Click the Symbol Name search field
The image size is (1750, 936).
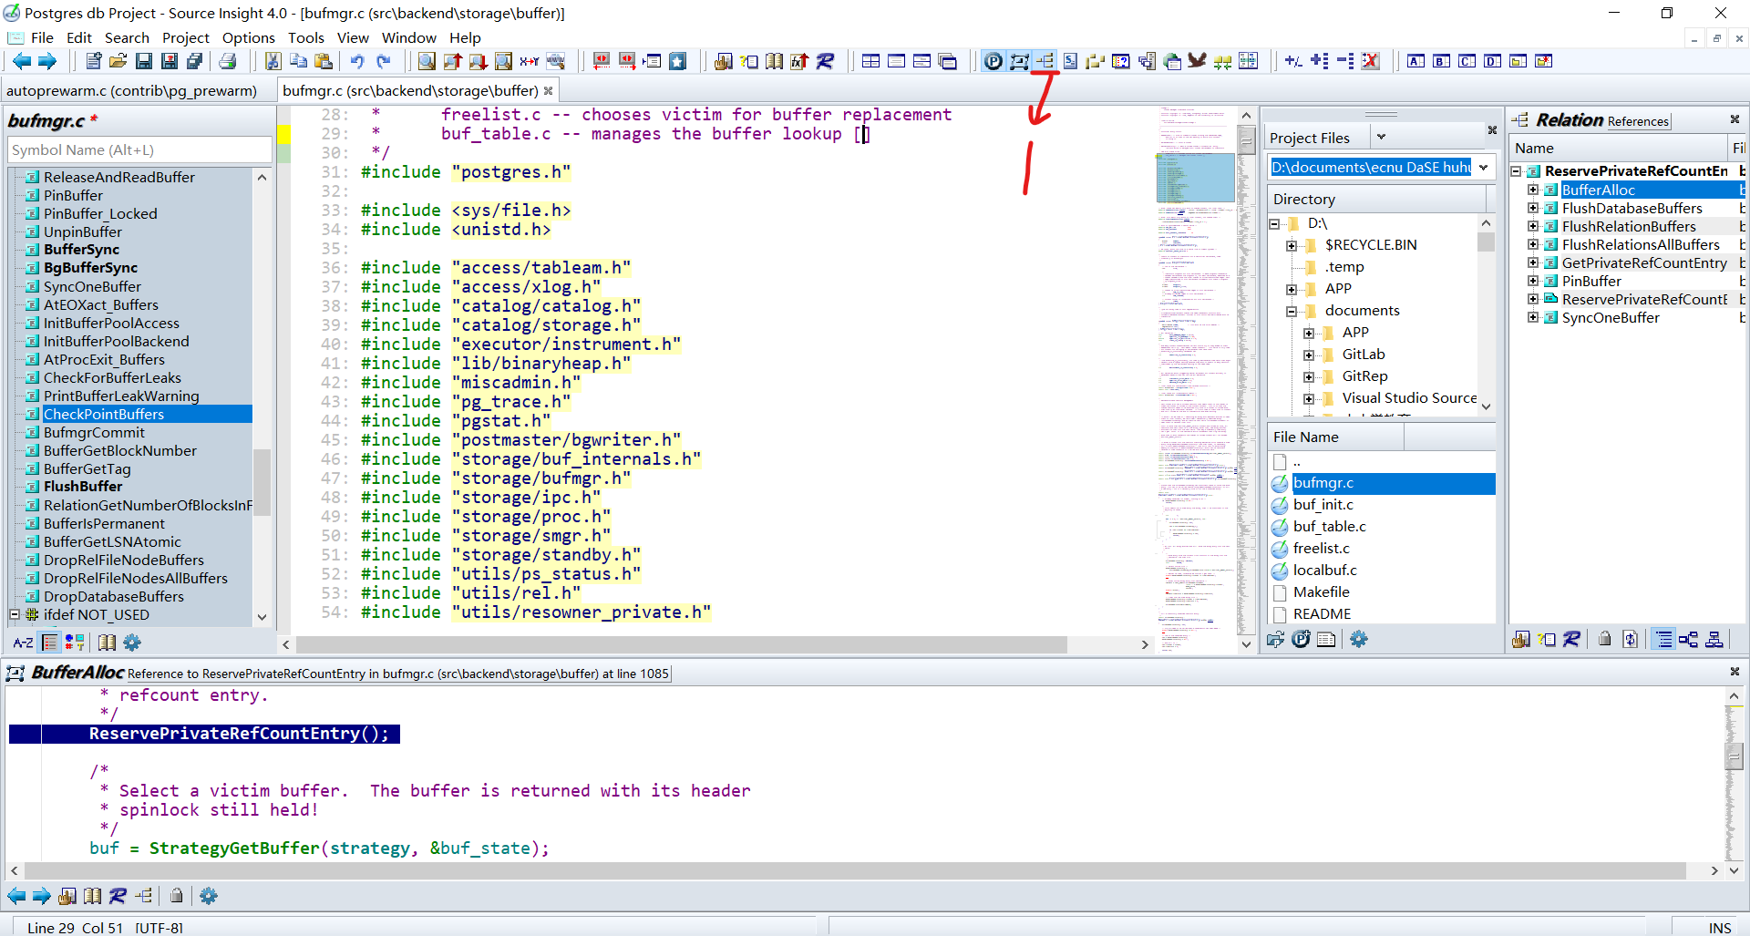pos(139,149)
